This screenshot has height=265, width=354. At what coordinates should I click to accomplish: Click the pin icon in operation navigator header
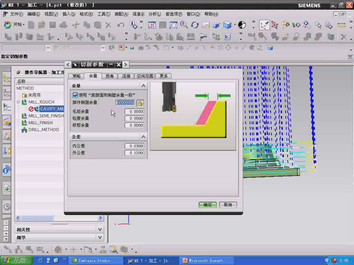click(x=19, y=72)
